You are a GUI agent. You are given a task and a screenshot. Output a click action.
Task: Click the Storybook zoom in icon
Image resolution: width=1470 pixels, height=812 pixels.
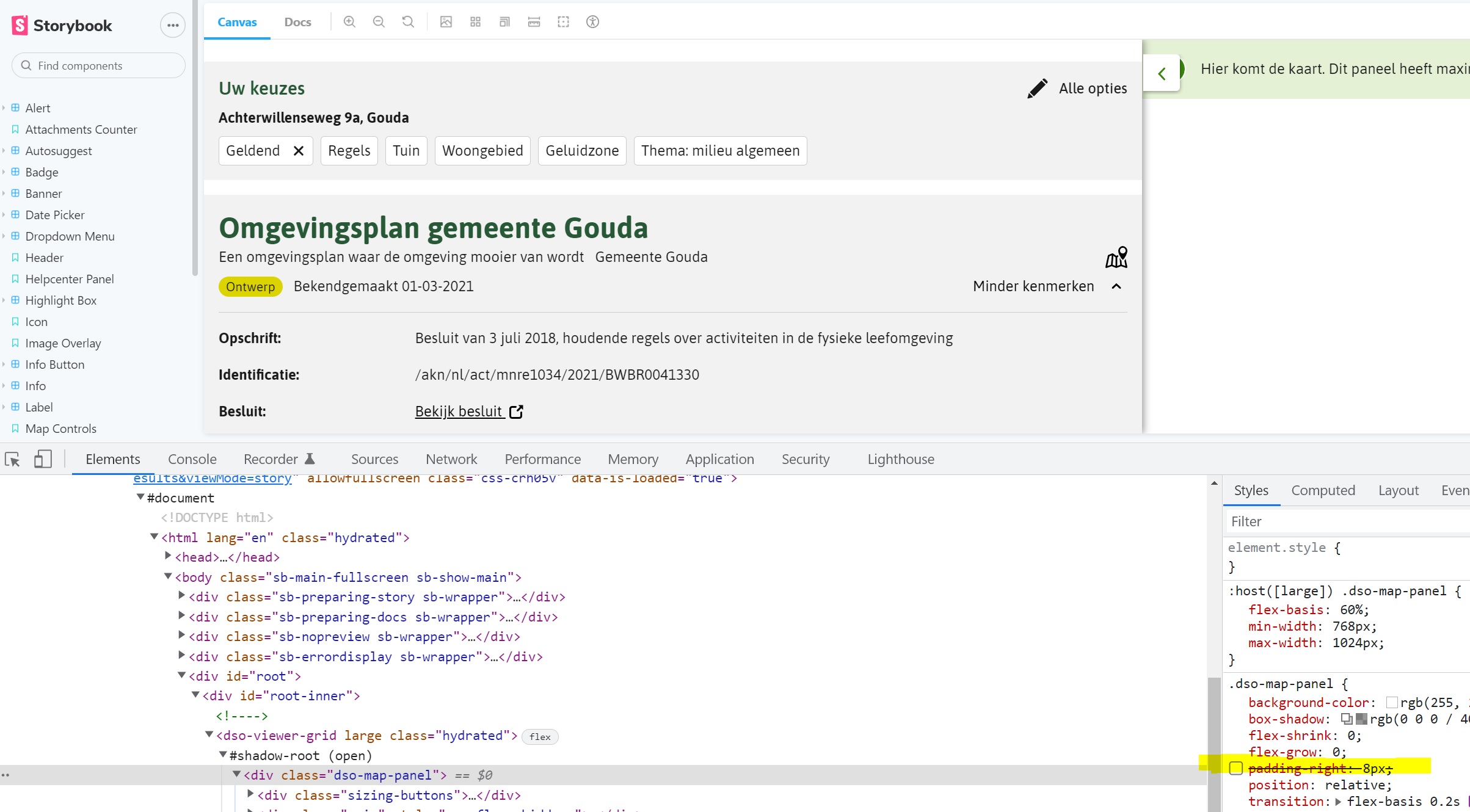[349, 22]
